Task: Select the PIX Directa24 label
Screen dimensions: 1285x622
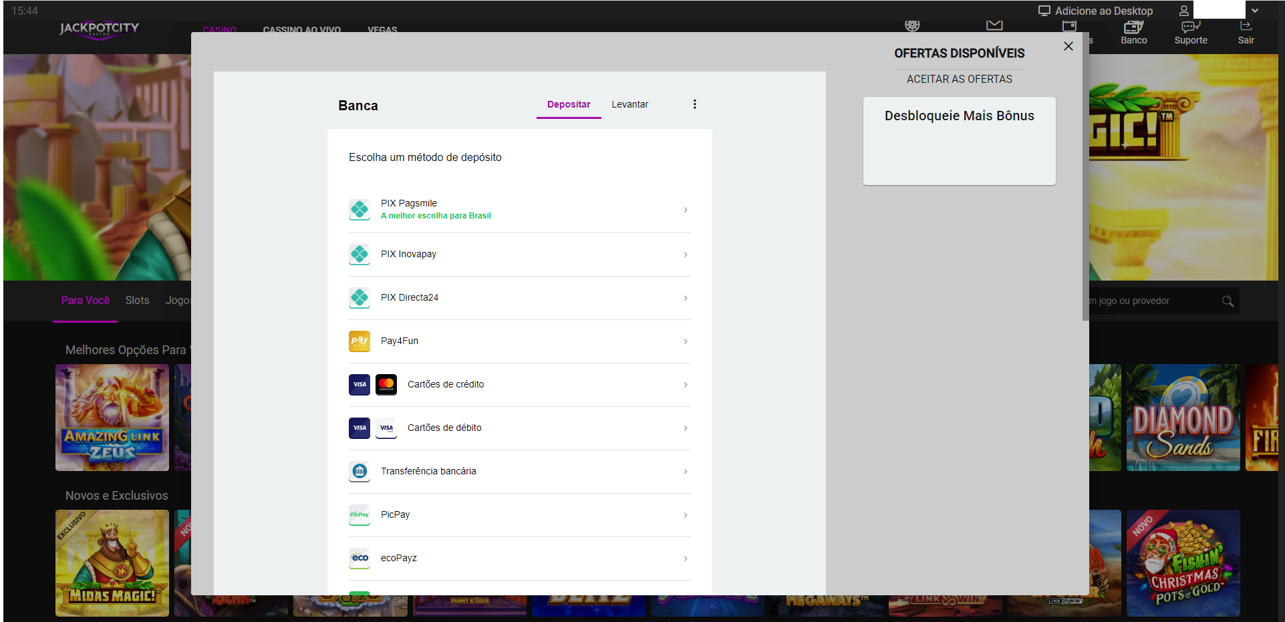Action: [x=410, y=298]
